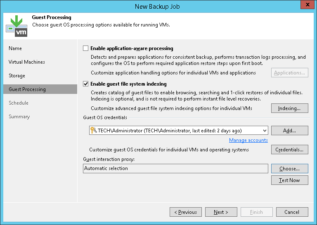Open the Credentials... dialog button
This screenshot has width=317, height=225.
click(289, 150)
